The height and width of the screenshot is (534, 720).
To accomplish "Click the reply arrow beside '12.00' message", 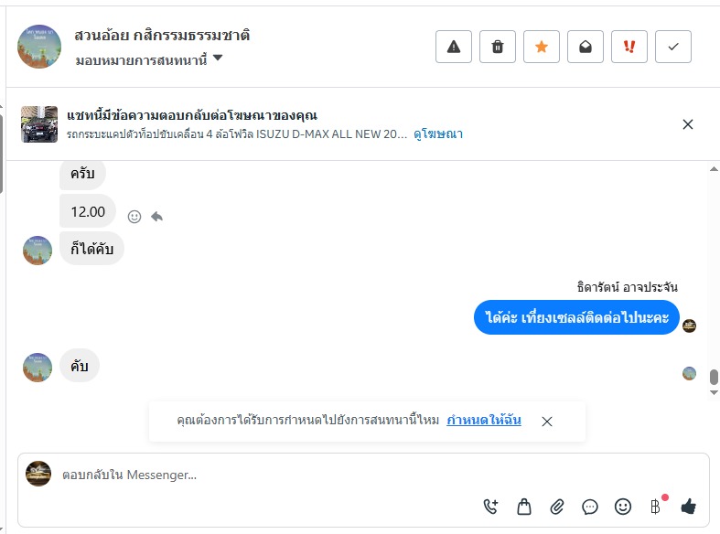I will coord(156,217).
